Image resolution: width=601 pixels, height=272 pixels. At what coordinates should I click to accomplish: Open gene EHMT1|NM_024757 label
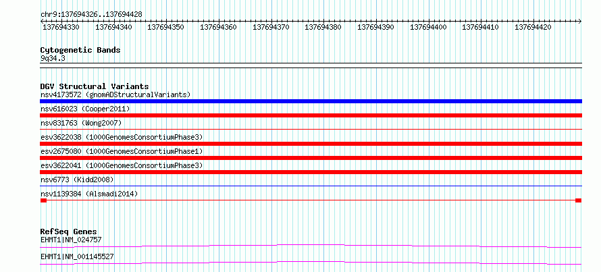click(x=71, y=240)
